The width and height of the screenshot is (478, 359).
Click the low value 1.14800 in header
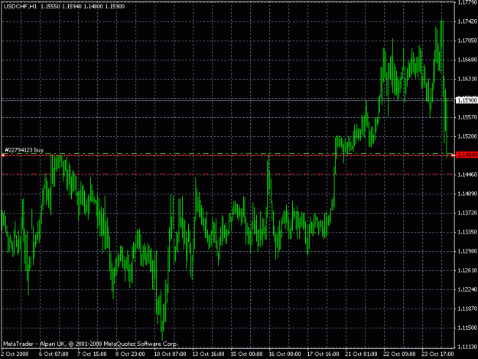click(93, 6)
